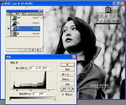Show the blue channel visibility box
The height and width of the screenshot is (105, 126).
click(x=8, y=34)
